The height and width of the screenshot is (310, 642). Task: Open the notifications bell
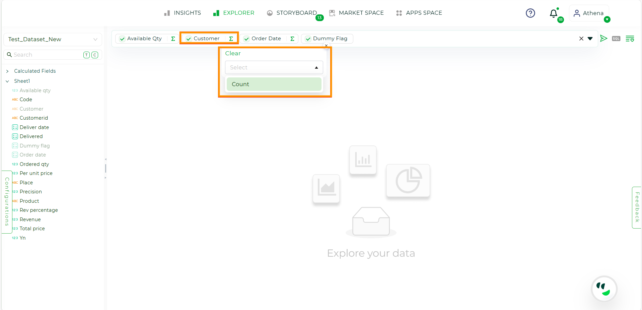pyautogui.click(x=554, y=13)
